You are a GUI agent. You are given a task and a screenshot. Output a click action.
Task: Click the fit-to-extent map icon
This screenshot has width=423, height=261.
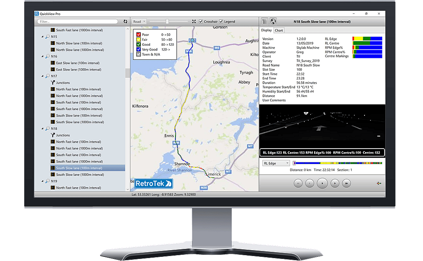194,21
